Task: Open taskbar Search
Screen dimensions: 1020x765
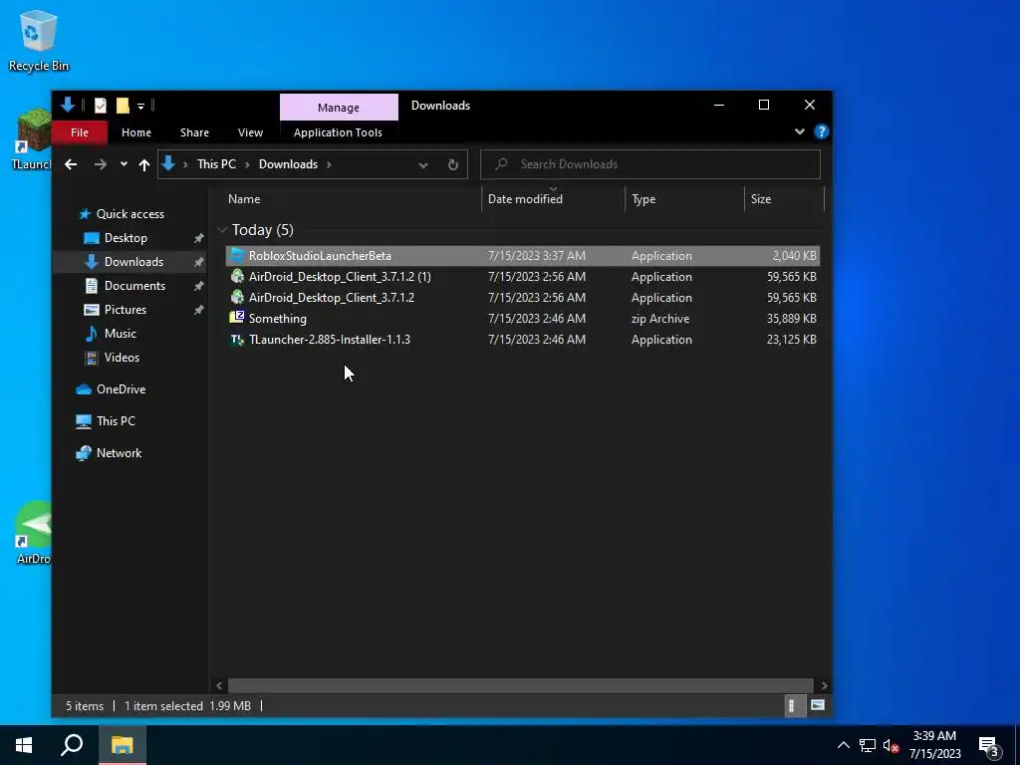Action: point(72,745)
